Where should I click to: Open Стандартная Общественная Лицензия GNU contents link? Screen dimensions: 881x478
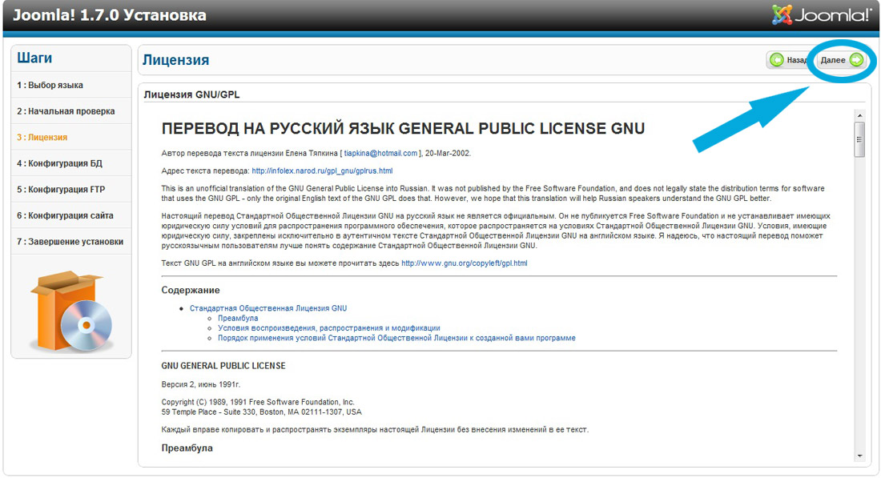268,308
